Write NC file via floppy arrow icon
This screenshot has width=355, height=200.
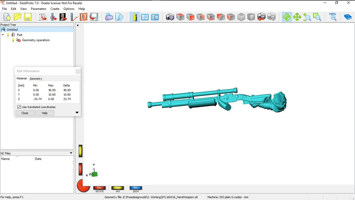(94, 17)
